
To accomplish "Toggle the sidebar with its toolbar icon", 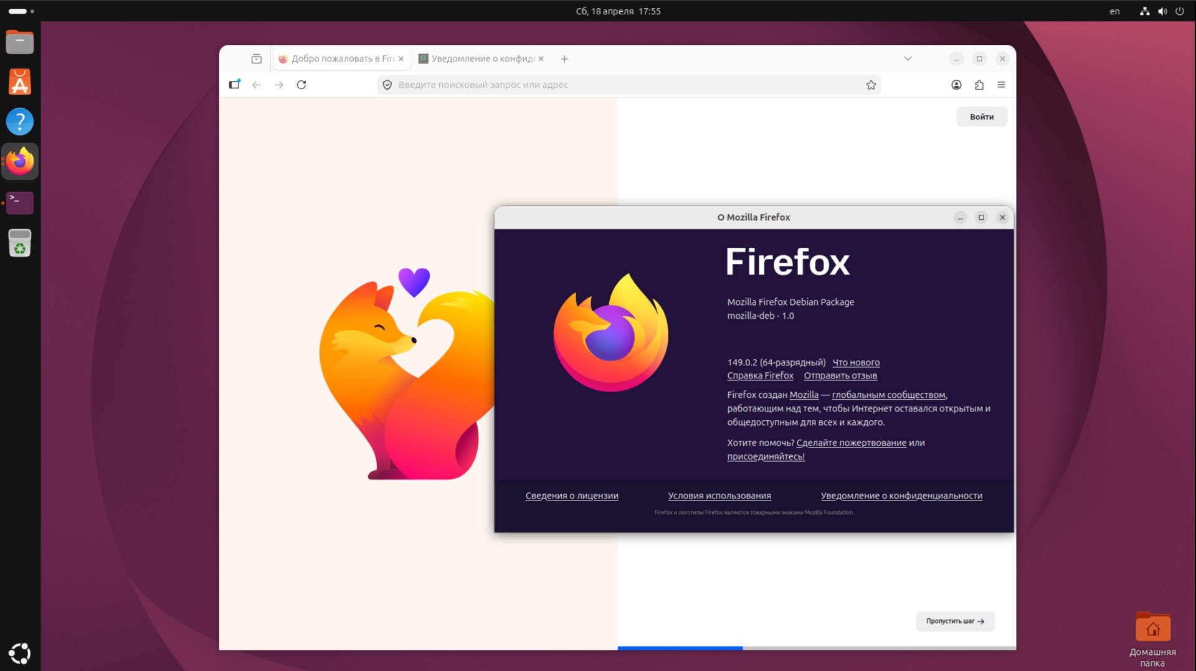I will pos(235,85).
